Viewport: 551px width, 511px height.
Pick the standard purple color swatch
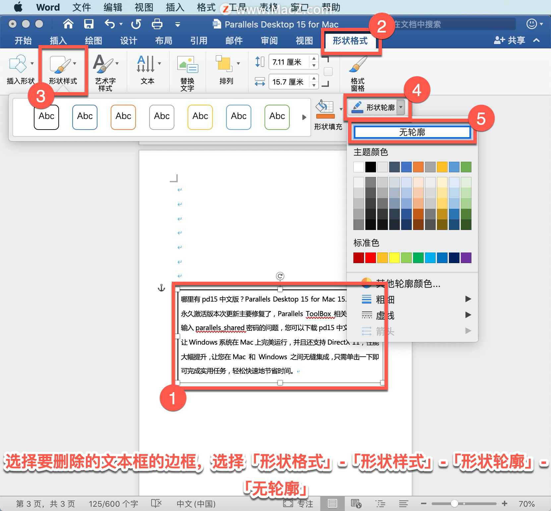(466, 257)
